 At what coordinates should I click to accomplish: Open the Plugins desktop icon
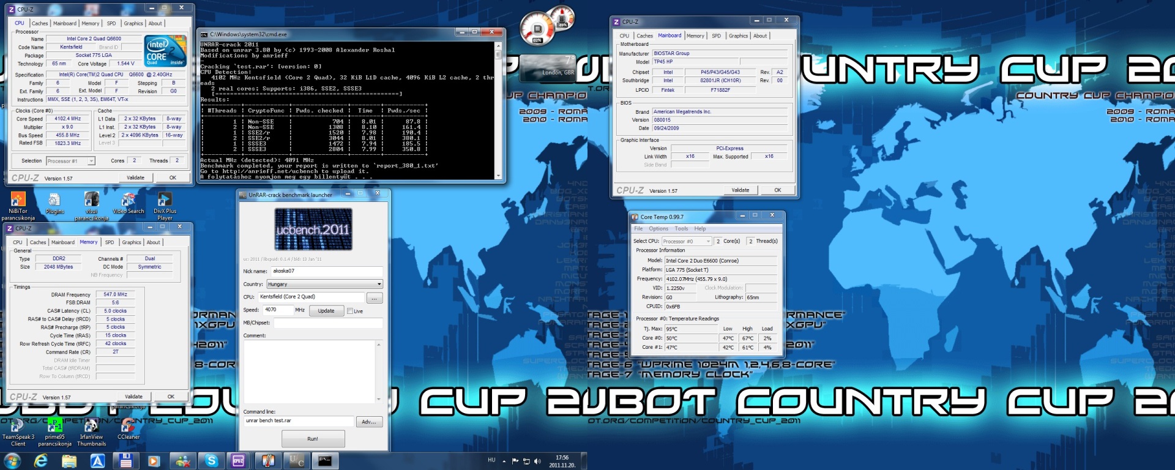(54, 203)
